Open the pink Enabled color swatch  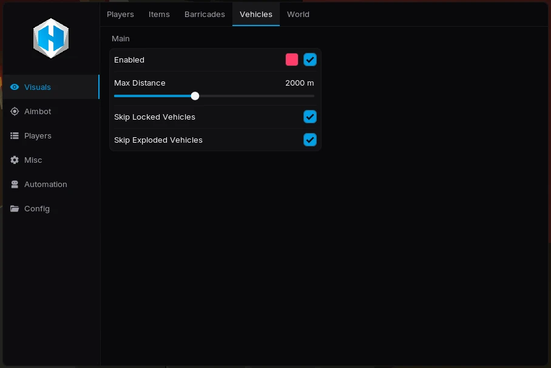(292, 60)
